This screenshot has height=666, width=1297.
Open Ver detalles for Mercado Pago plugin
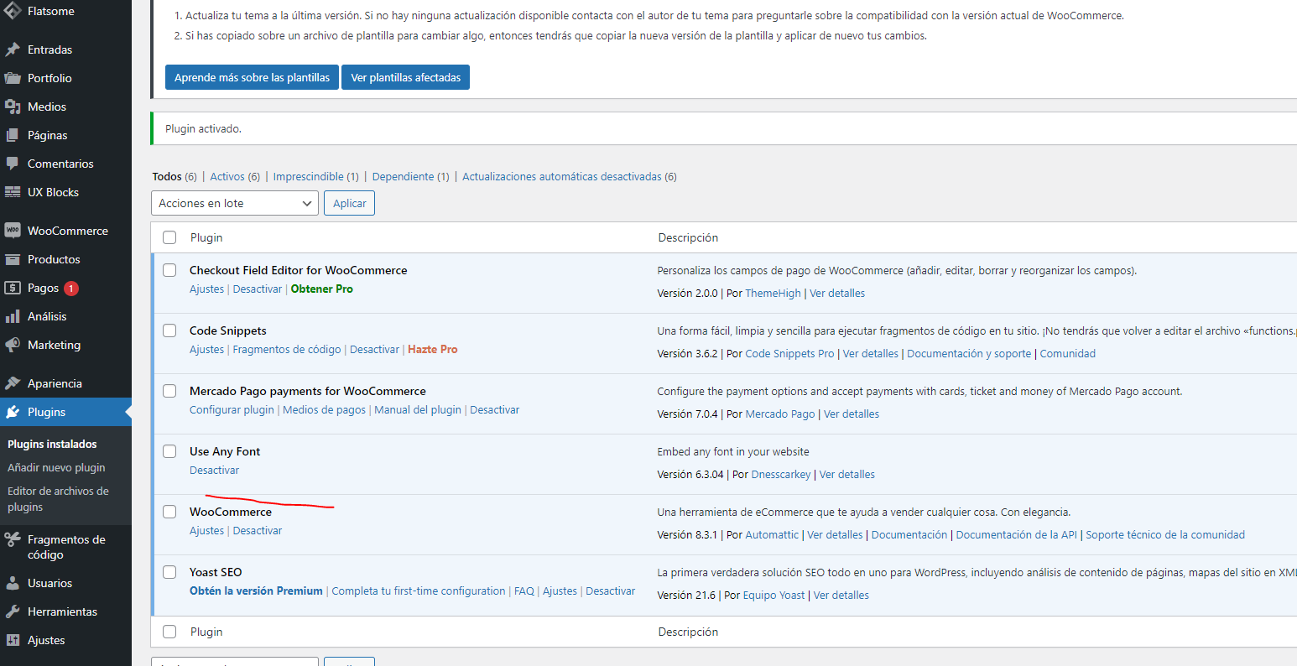852,414
